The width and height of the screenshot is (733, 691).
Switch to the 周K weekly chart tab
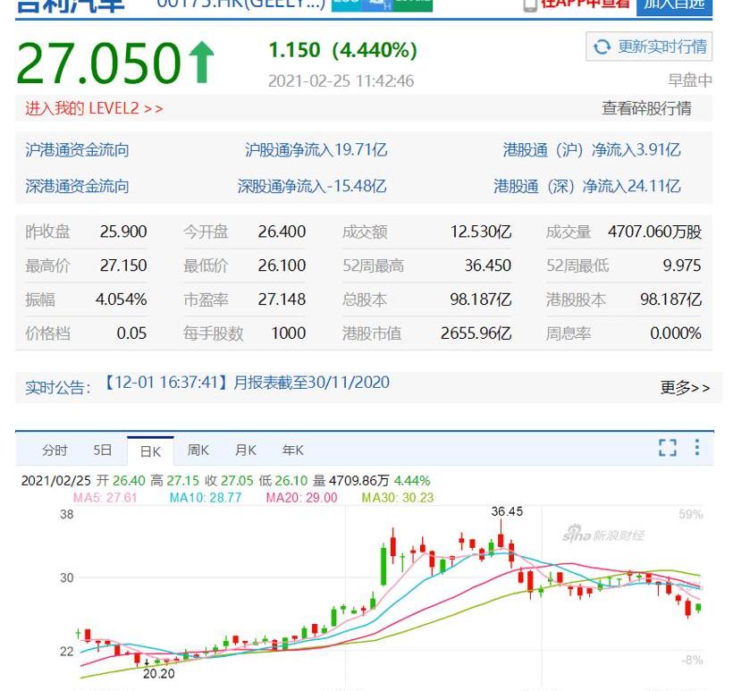tap(198, 451)
